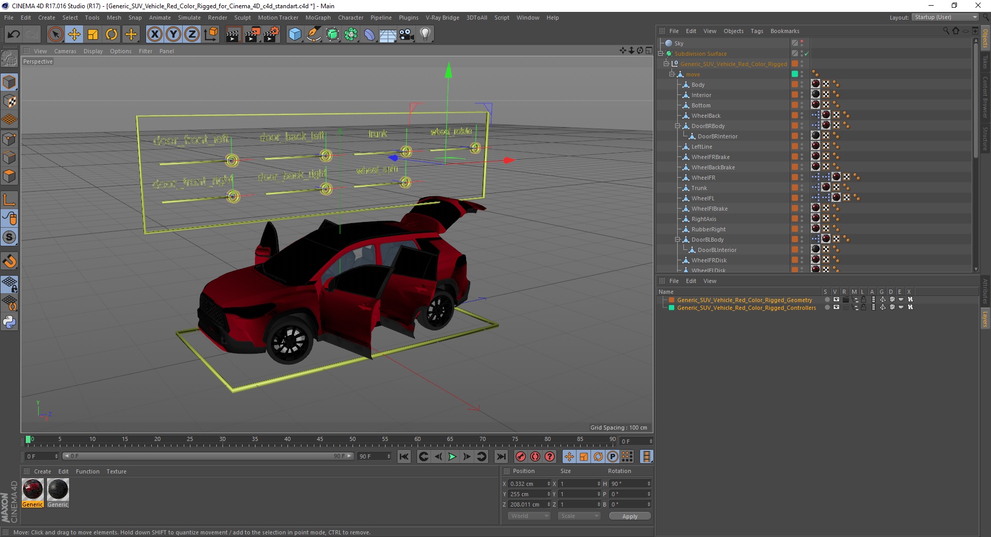This screenshot has height=537, width=991.
Task: Collapse Generic_SUV_Vehicle_Red_Color_Rigged null
Action: coord(666,64)
